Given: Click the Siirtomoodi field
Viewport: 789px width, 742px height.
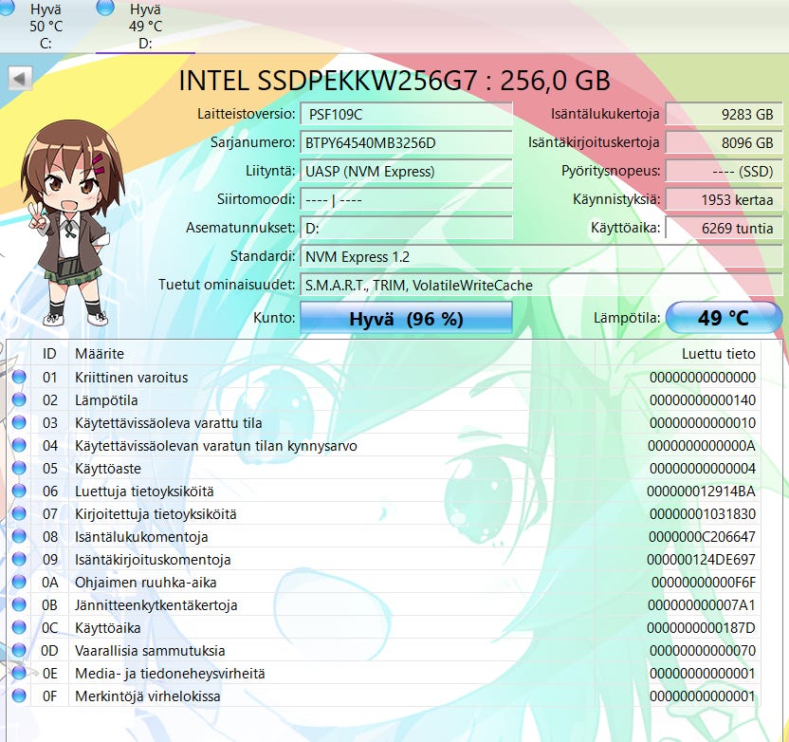Looking at the screenshot, I should 406,199.
